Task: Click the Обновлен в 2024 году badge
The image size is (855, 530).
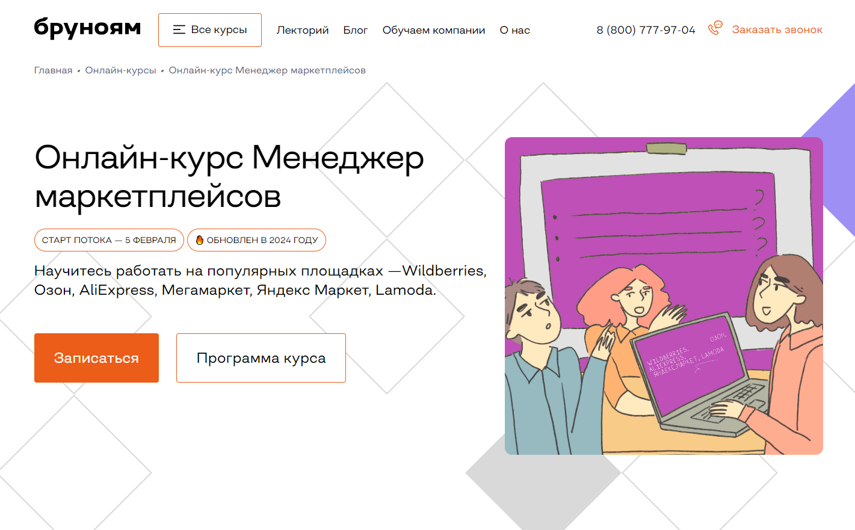Action: pos(256,240)
